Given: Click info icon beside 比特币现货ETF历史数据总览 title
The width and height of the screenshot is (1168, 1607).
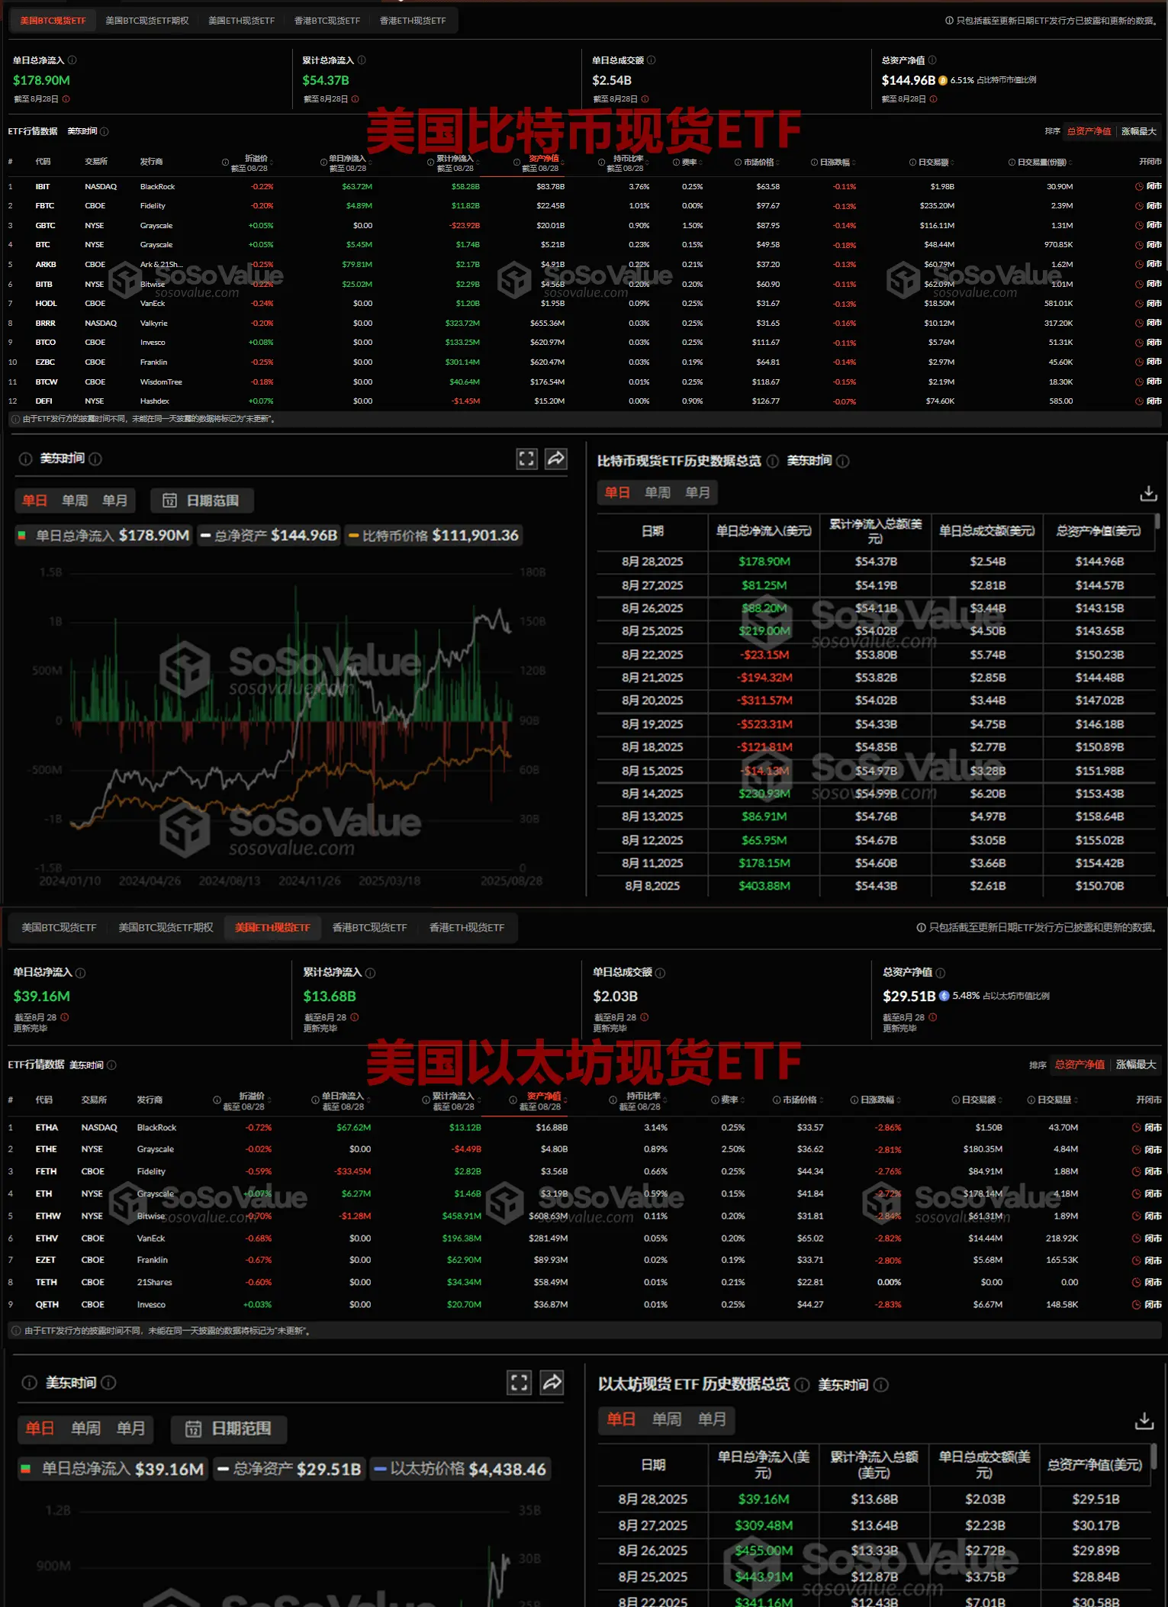Looking at the screenshot, I should coord(772,461).
